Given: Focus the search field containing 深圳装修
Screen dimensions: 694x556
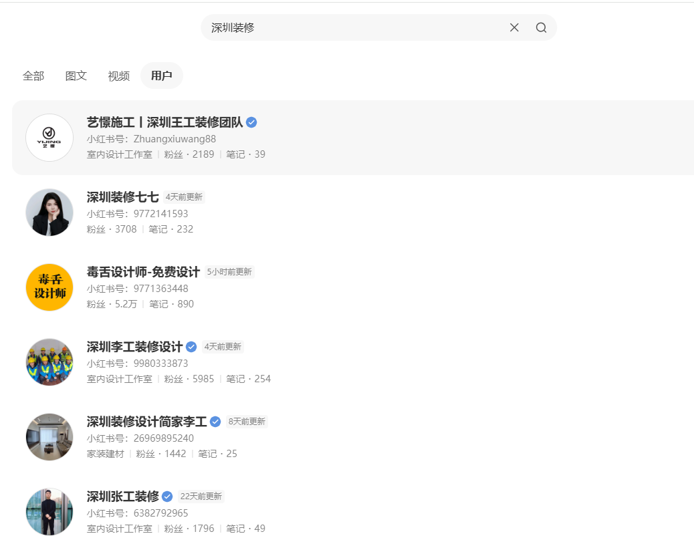Looking at the screenshot, I should 378,27.
